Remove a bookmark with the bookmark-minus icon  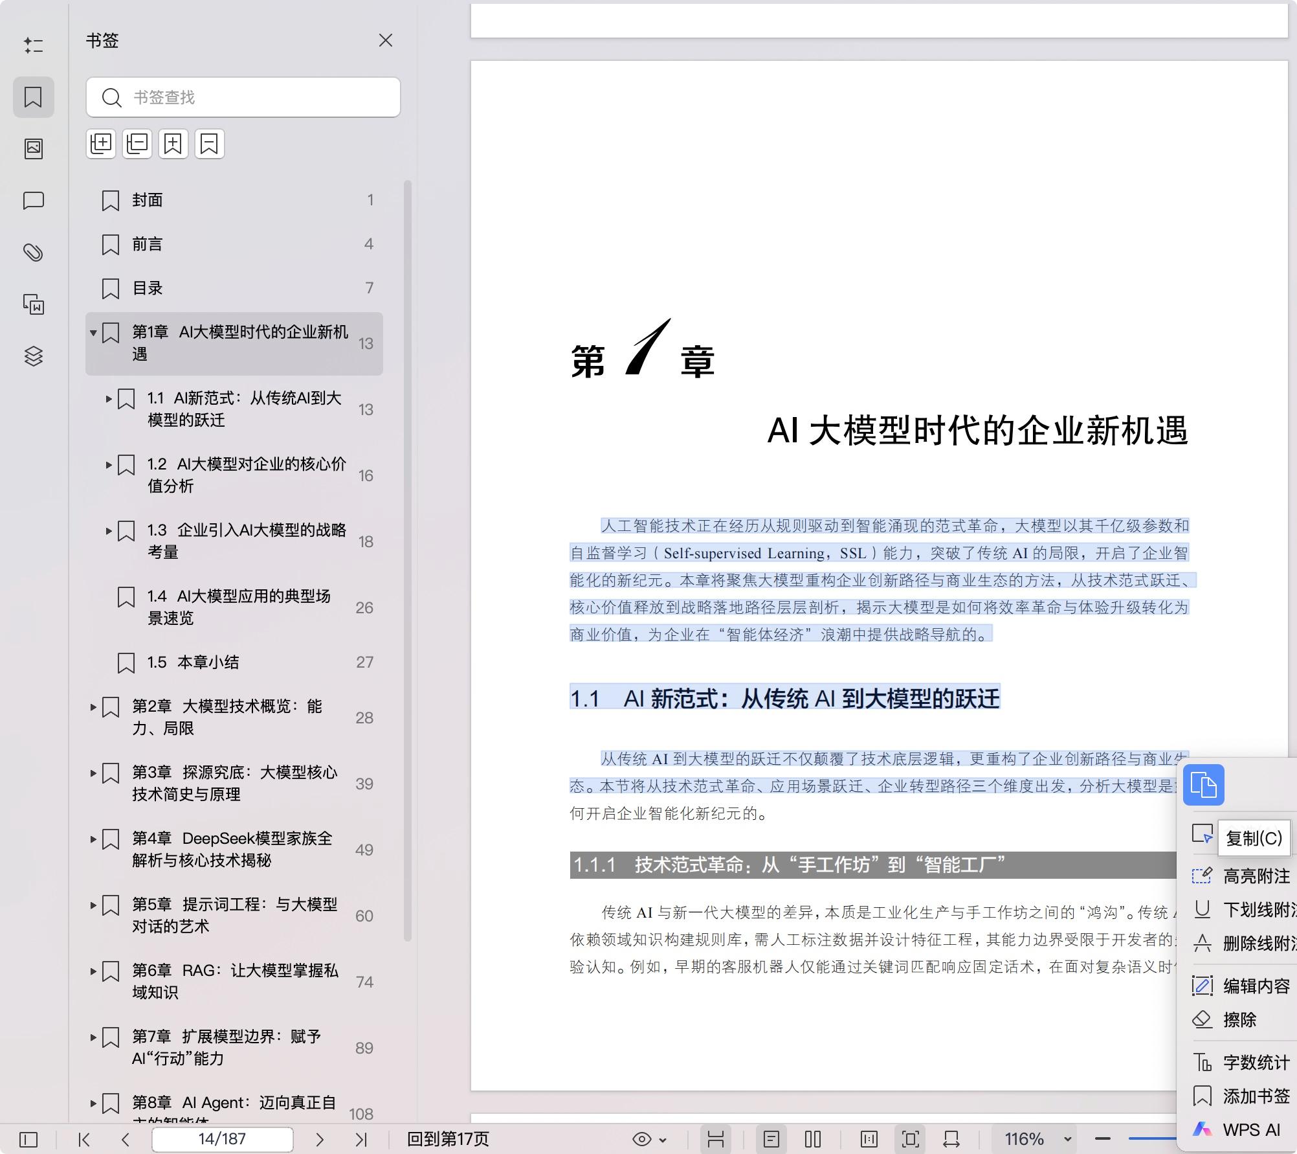(208, 144)
